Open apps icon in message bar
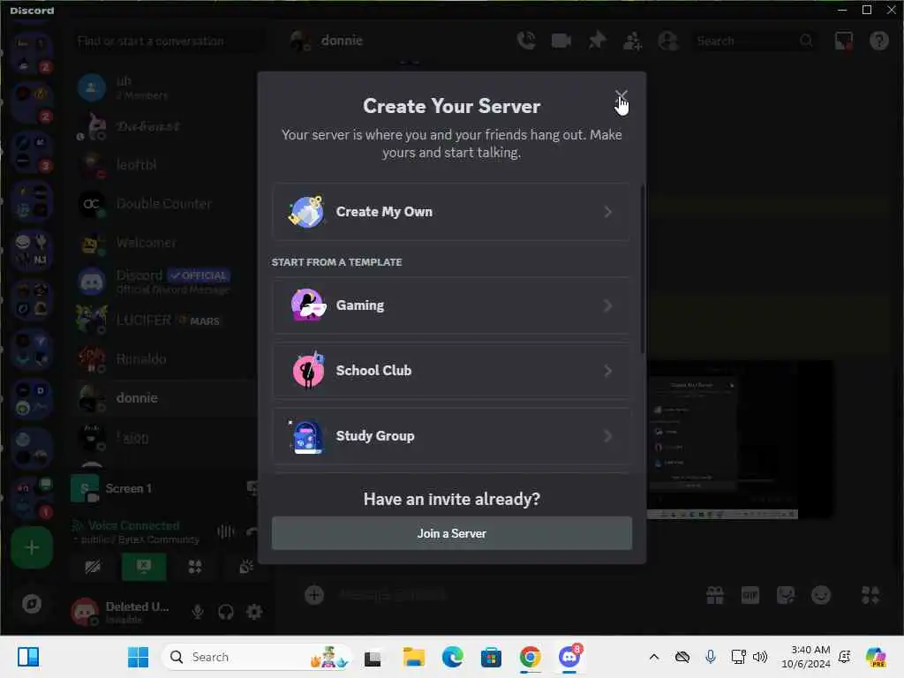Image resolution: width=904 pixels, height=678 pixels. (x=870, y=595)
